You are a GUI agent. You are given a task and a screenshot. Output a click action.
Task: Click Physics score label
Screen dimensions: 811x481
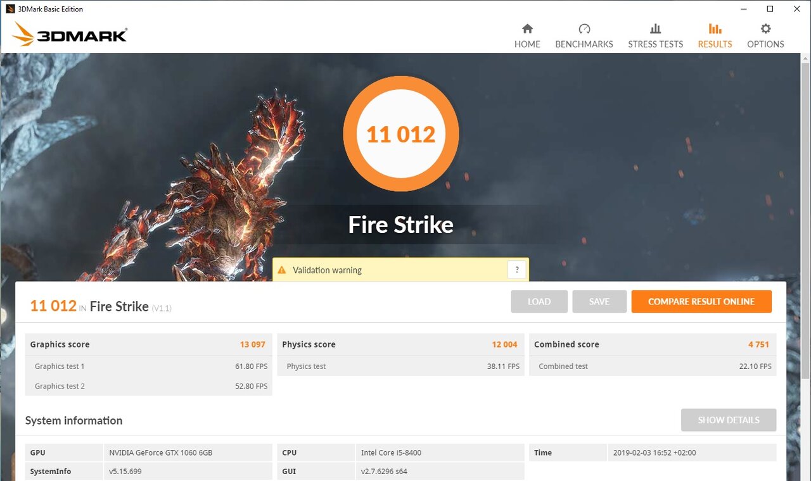click(x=309, y=344)
